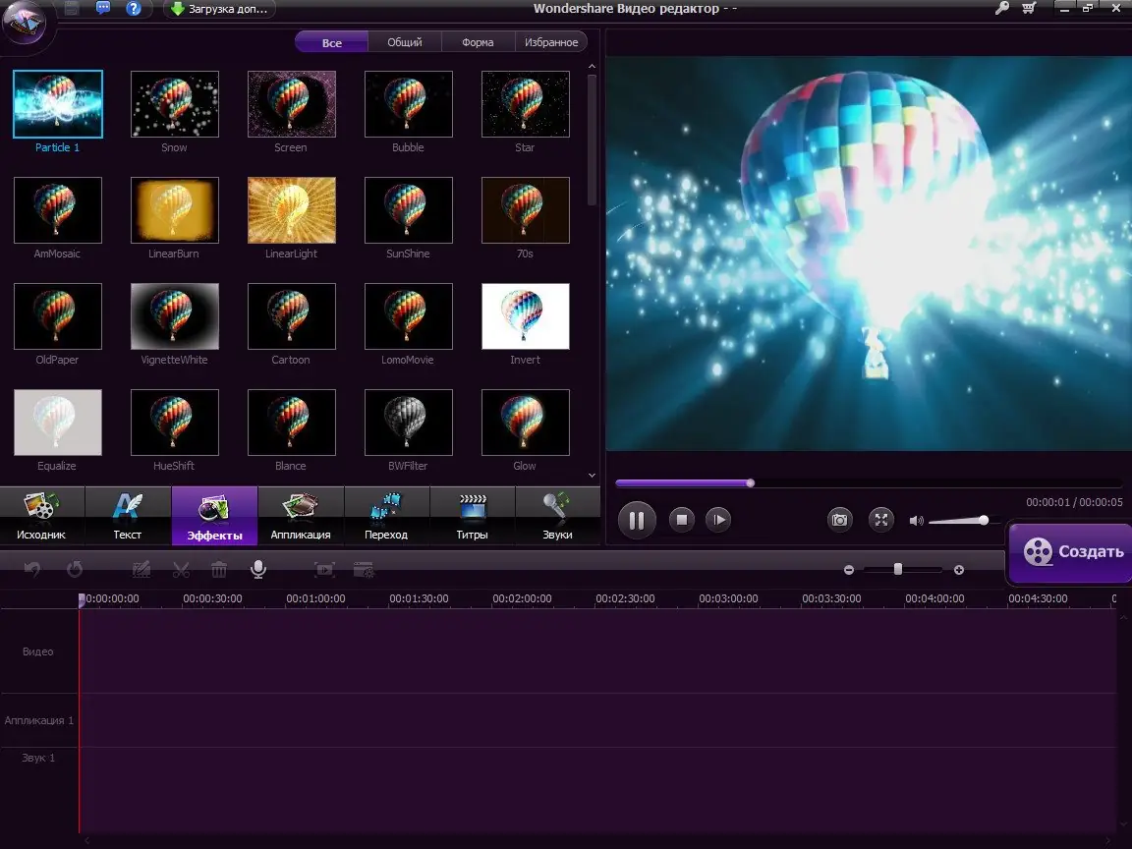Click the search icon in the title bar
This screenshot has width=1132, height=849.
click(1003, 8)
